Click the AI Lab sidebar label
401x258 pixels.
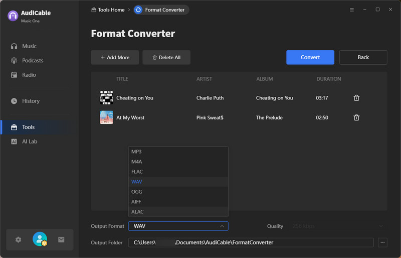coord(30,142)
